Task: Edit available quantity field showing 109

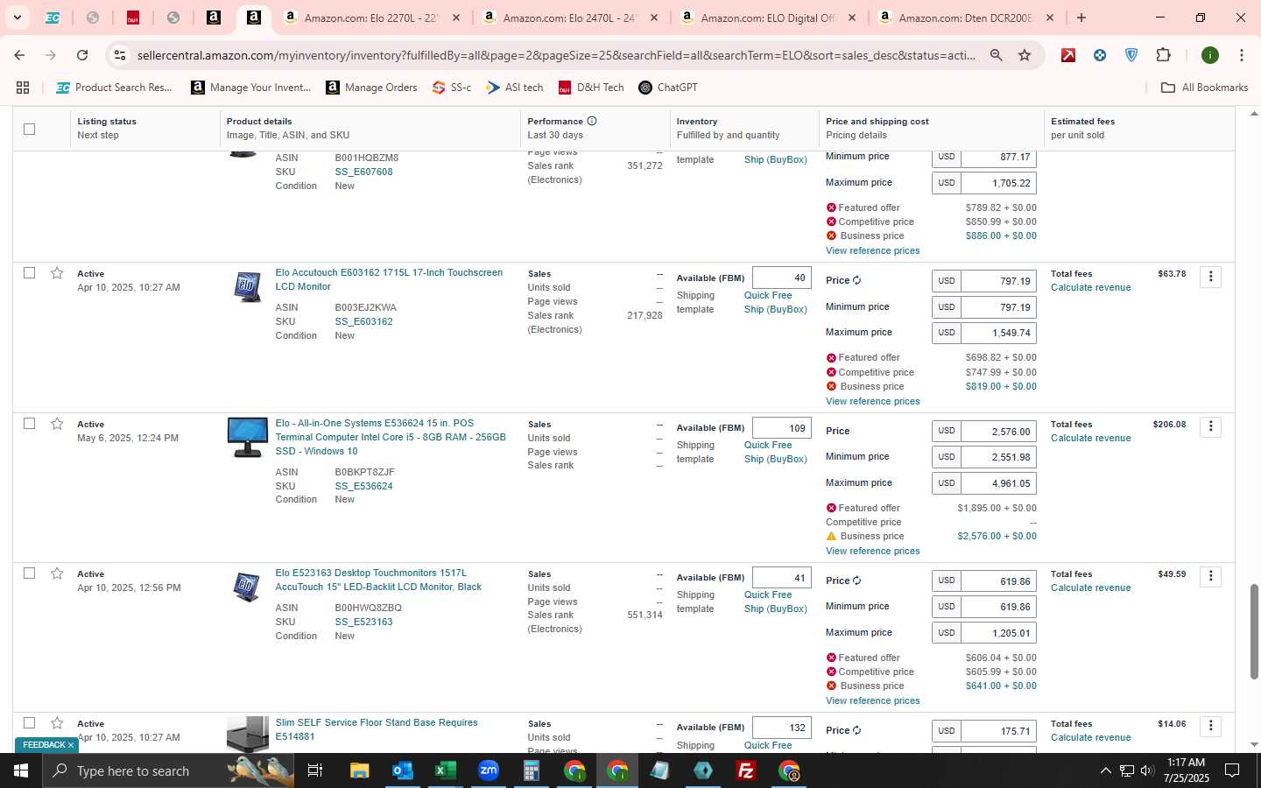Action: pos(781,428)
